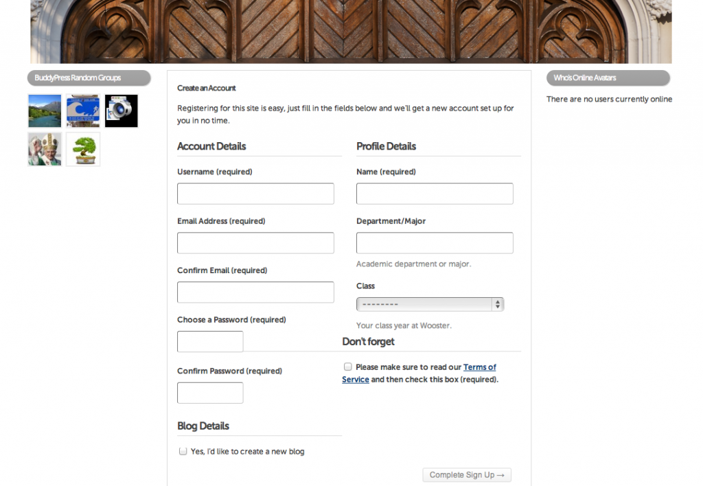Viewport: 703px width, 486px height.
Task: Enable "Yes, I'd like to create a new blog"
Action: point(183,452)
